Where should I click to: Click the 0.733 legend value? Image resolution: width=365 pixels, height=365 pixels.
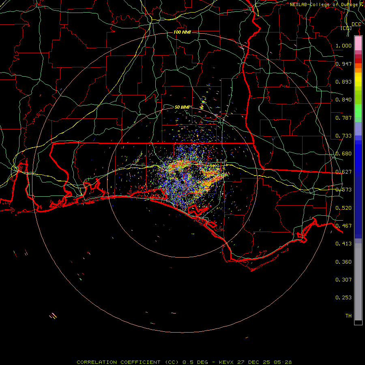click(344, 136)
